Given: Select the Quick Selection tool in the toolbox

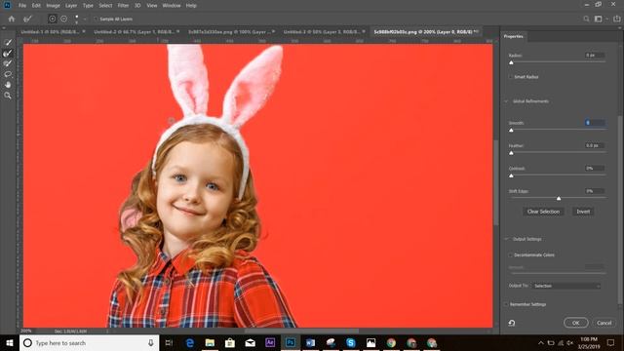Looking at the screenshot, I should pos(8,42).
